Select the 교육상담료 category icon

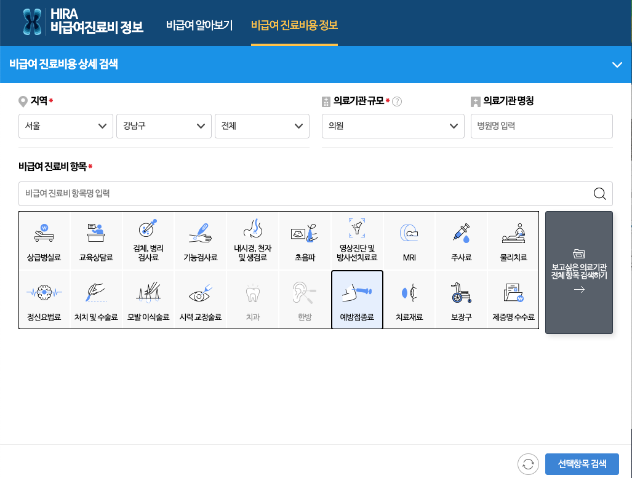[x=96, y=240]
